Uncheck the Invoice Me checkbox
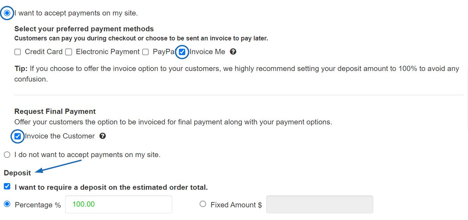The height and width of the screenshot is (220, 468). [x=182, y=52]
